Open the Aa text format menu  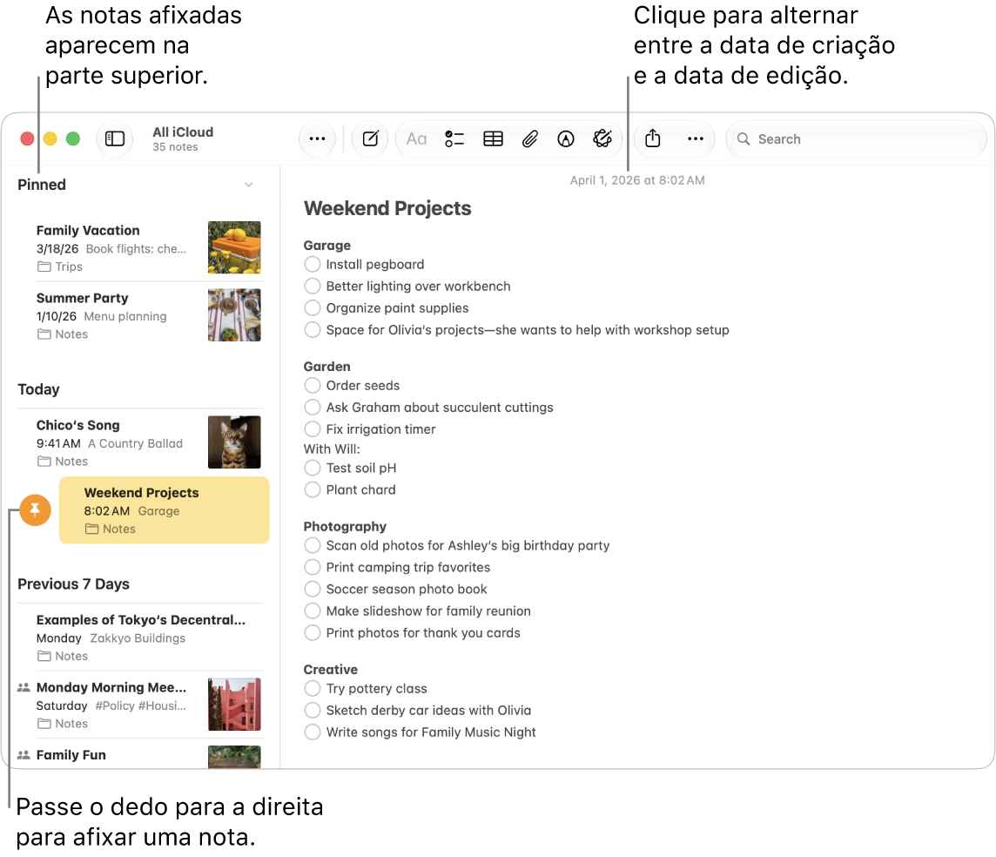416,138
